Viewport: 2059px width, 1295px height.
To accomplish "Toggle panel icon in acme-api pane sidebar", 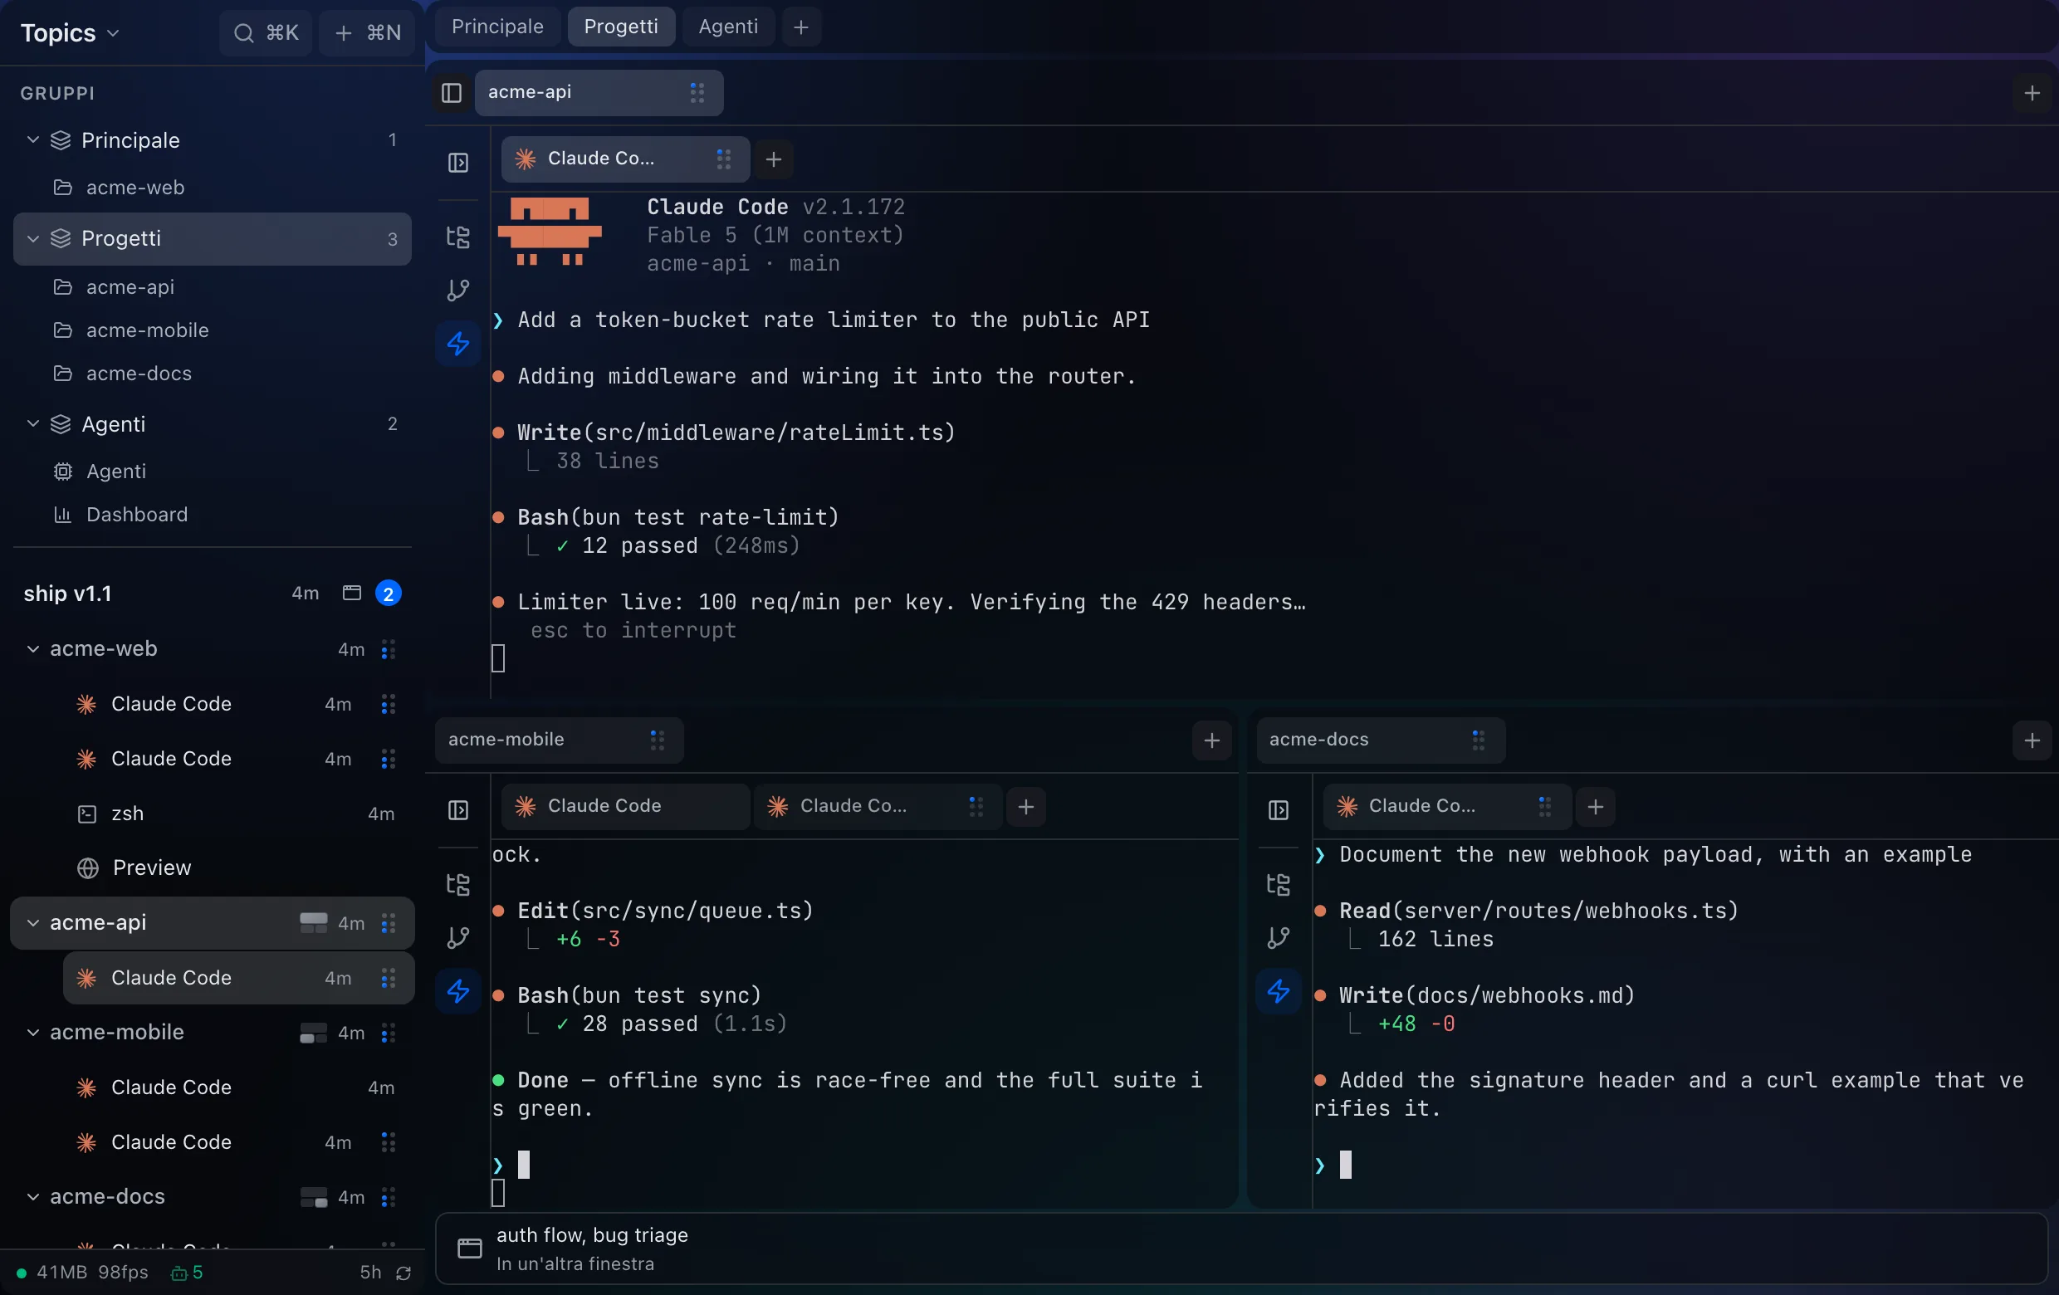I will (x=458, y=163).
